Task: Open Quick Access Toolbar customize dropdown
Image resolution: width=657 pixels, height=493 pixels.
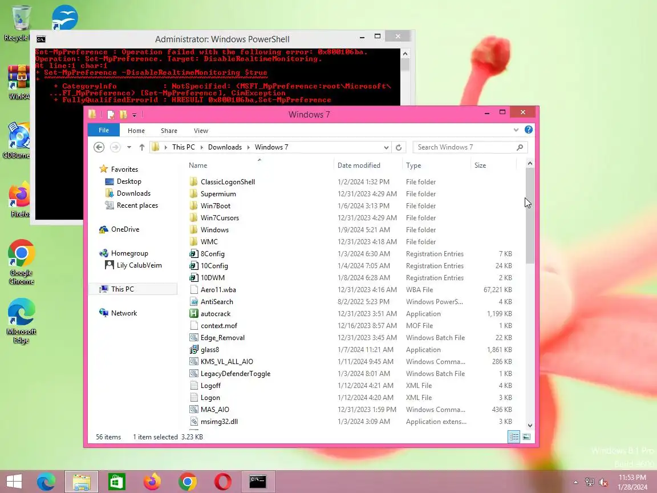Action: (134, 115)
